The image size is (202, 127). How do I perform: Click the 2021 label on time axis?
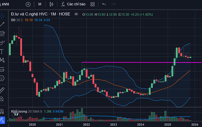pos(59,124)
